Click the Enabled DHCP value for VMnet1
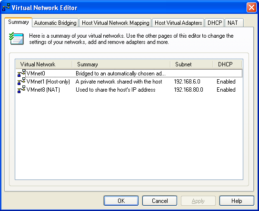This screenshot has width=259, height=211. 226,82
